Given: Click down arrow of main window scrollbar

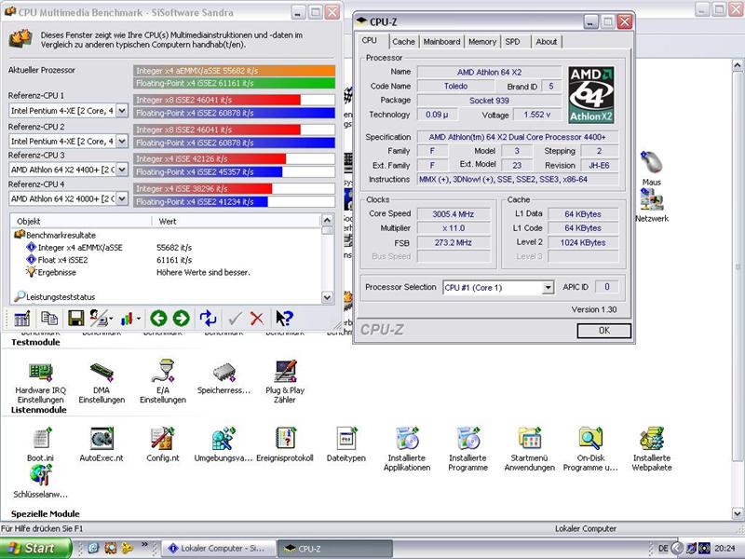Looking at the screenshot, I should tap(738, 514).
